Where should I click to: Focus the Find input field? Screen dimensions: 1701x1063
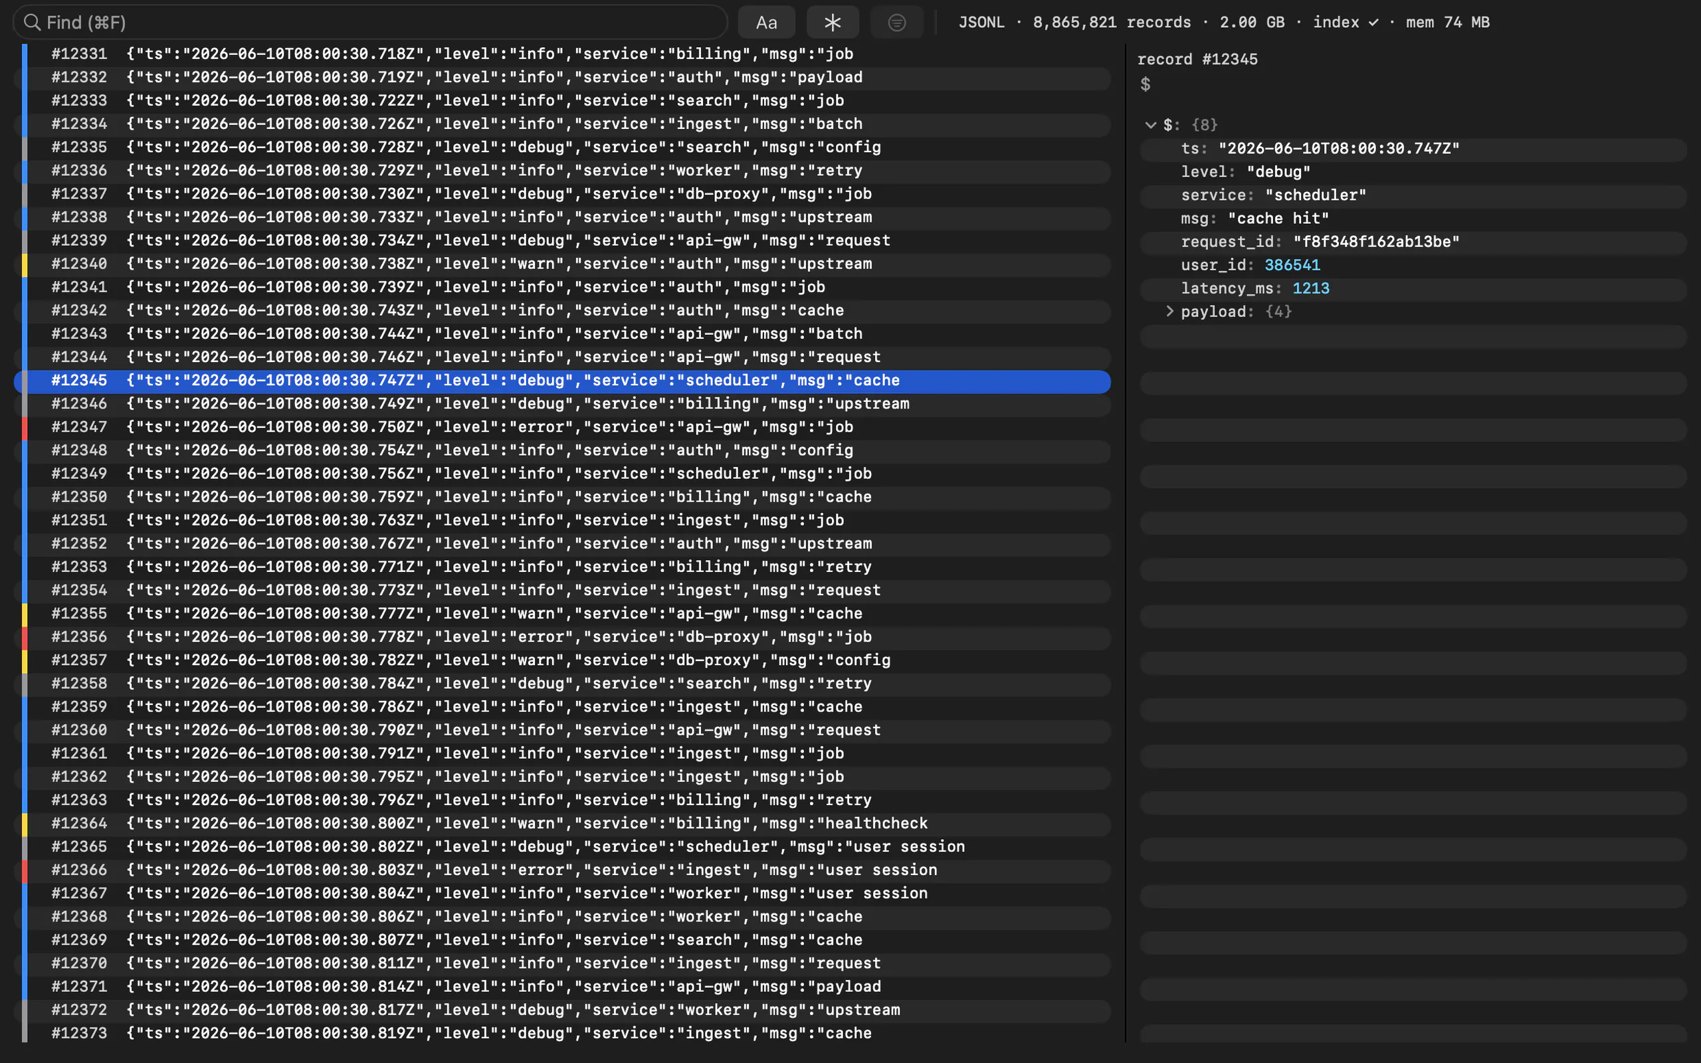[370, 23]
